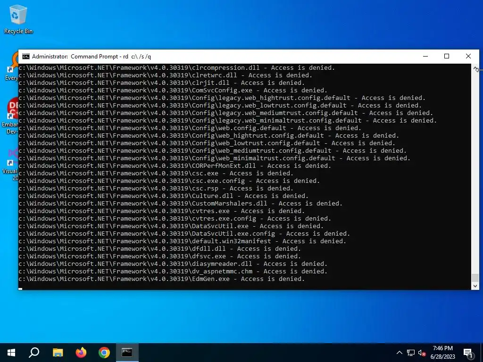Click the legacy.web_hightrust.config.default line
Screen dimensions: 483x362
[222, 98]
